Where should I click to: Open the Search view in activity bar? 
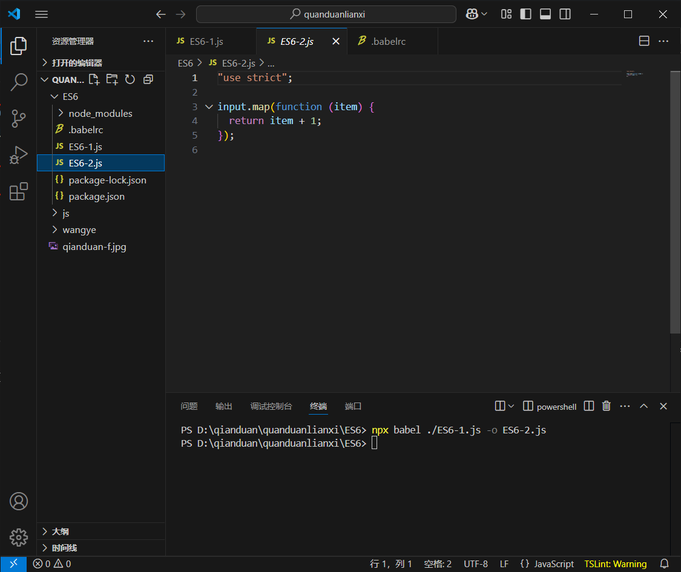[x=19, y=82]
